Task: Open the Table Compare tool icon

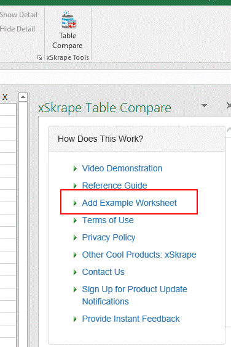Action: point(68,30)
